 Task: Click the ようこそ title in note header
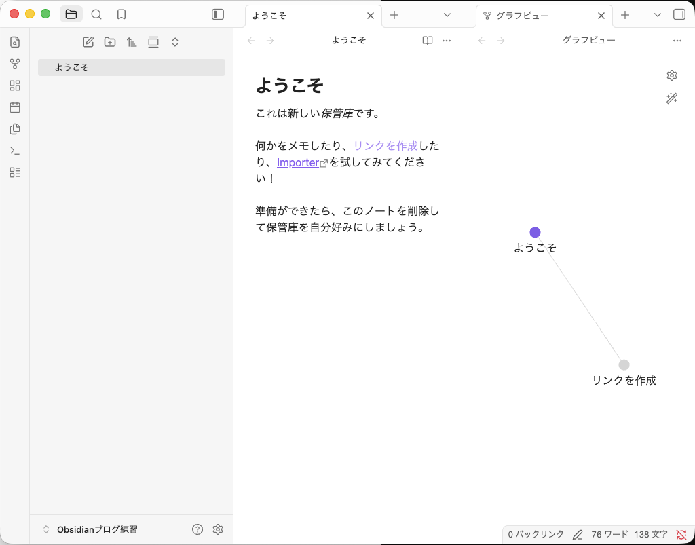[349, 40]
